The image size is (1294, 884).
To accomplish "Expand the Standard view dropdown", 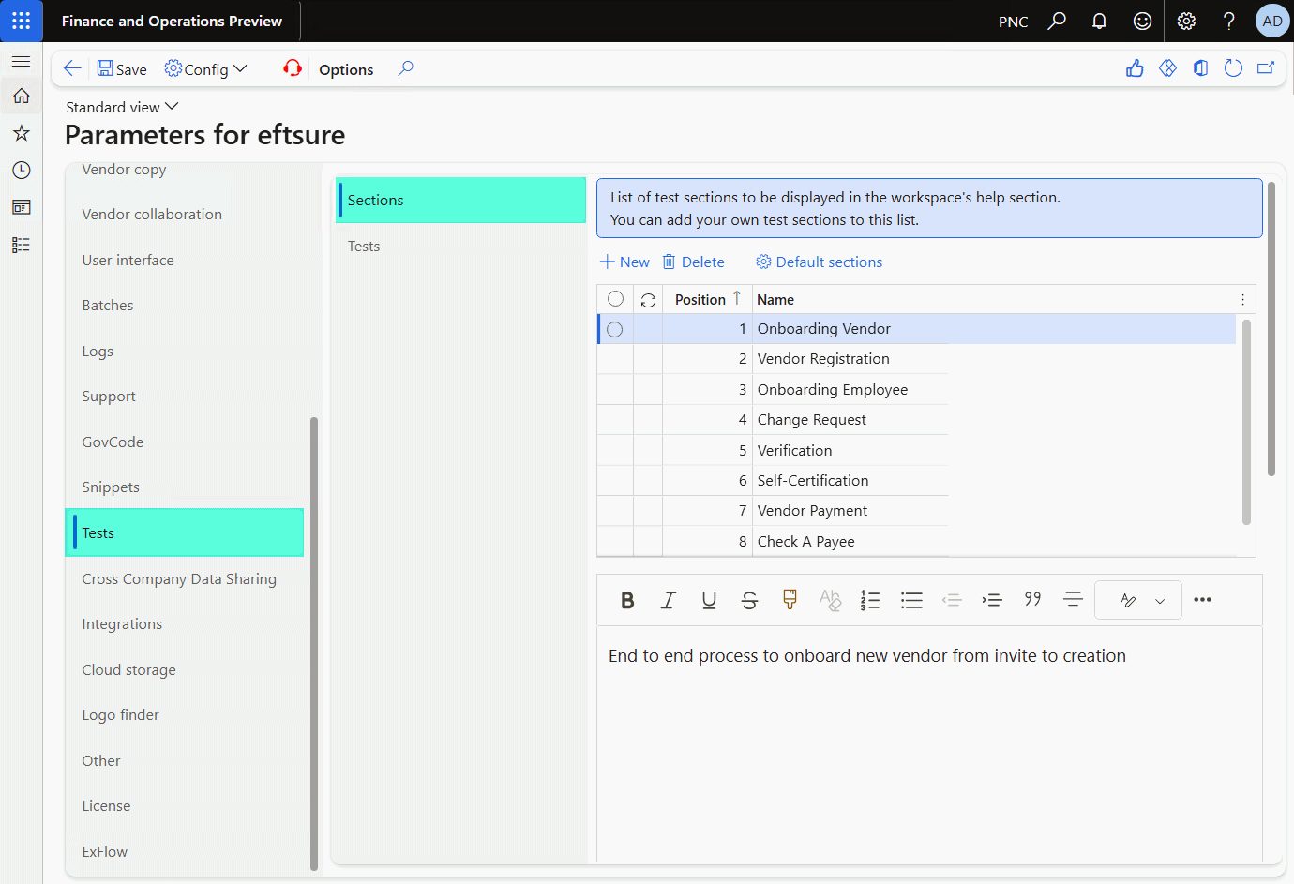I will (x=122, y=107).
